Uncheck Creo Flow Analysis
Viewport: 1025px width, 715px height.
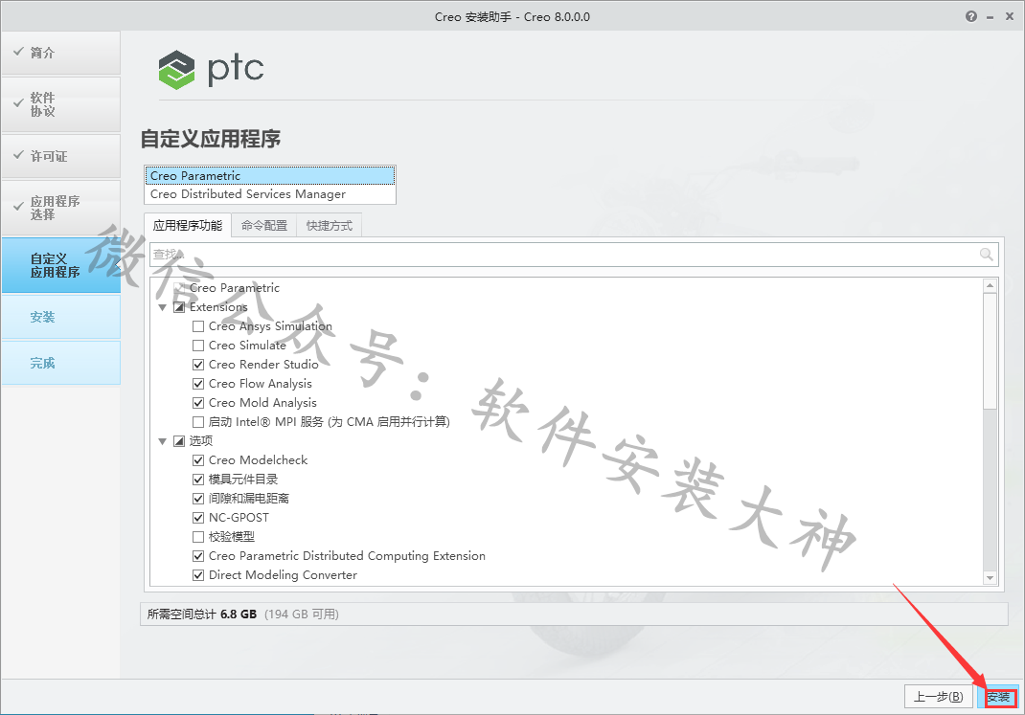tap(198, 384)
